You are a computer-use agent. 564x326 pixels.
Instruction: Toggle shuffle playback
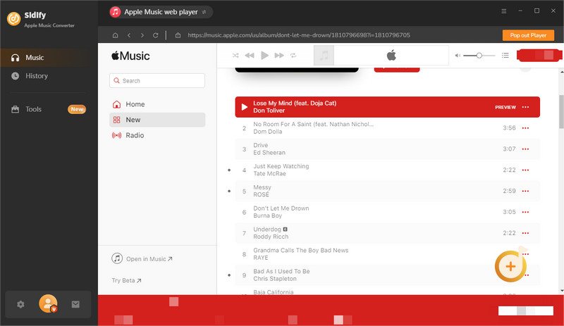(x=235, y=56)
